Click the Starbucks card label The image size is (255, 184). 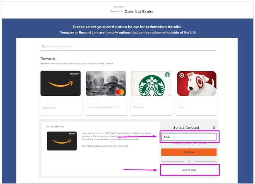click(x=138, y=107)
